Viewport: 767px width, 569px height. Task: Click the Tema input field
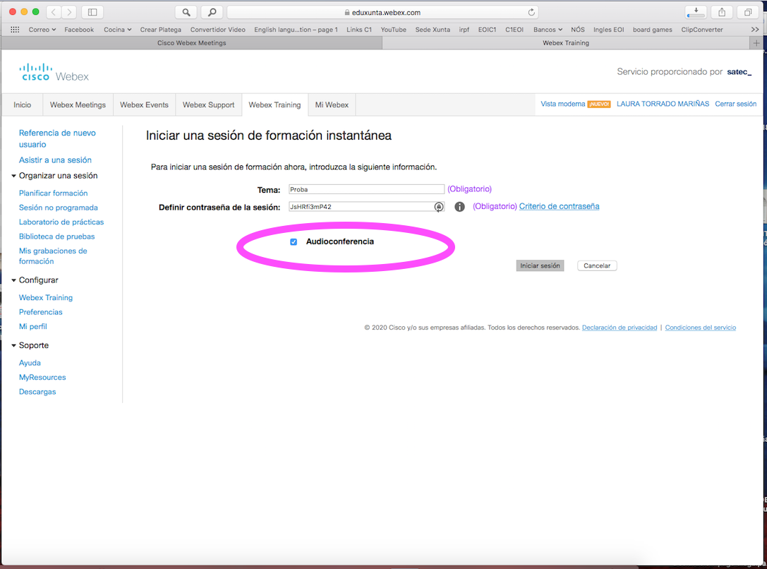point(366,189)
